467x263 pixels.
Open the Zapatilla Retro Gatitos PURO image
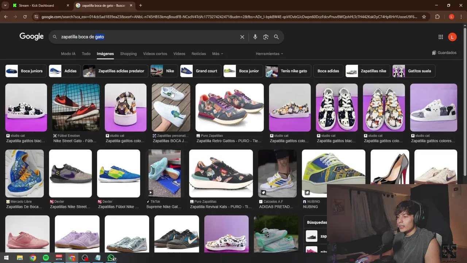(x=229, y=107)
